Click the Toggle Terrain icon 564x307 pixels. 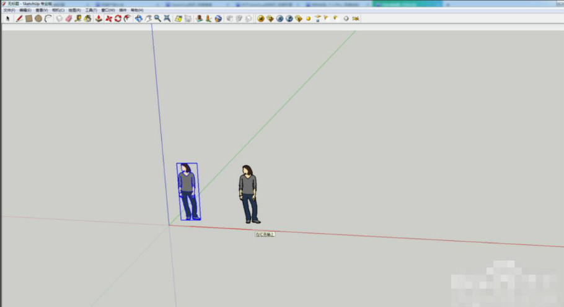click(x=188, y=19)
